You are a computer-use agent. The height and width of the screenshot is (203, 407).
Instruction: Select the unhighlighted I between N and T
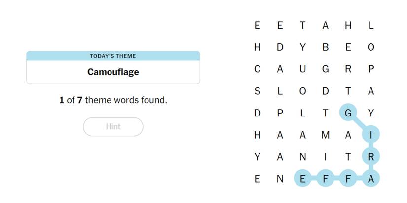(x=325, y=157)
